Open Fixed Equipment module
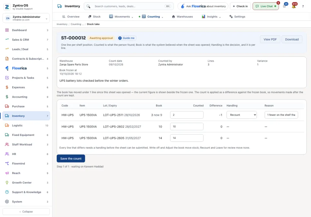The height and width of the screenshot is (217, 311). pos(26,135)
